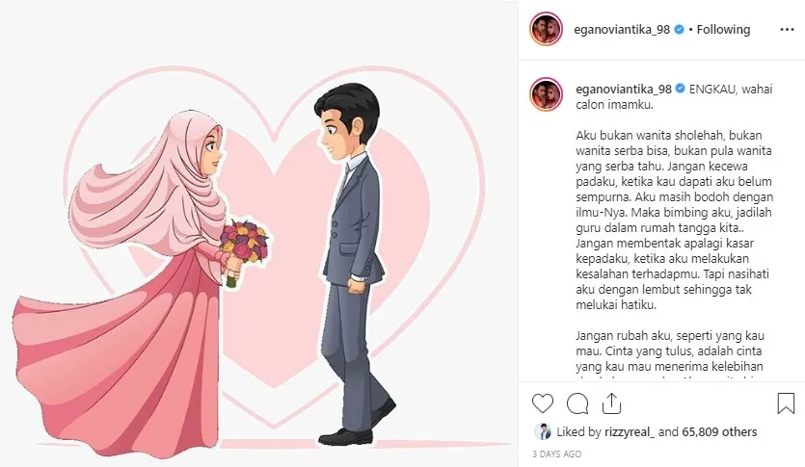Open comments with the speech bubble icon
This screenshot has height=467, width=805.
[577, 403]
